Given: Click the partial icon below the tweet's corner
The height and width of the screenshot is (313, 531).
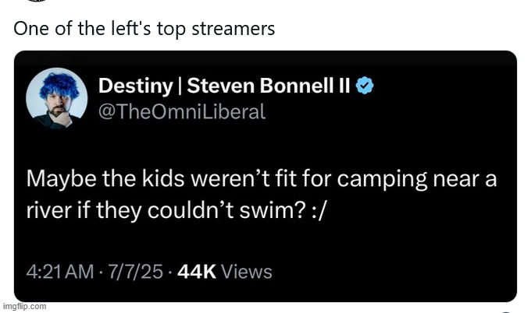Looking at the screenshot, I should pos(506,310).
